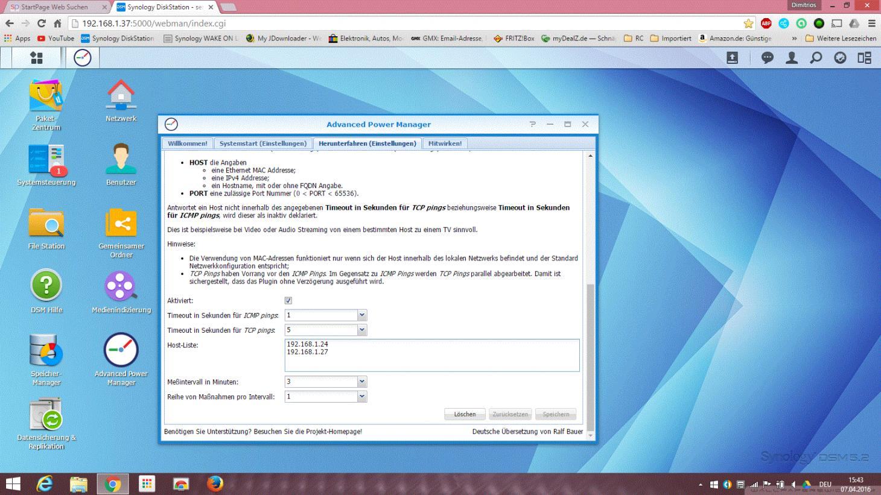881x495 pixels.
Task: Open Systemsteuerung from the desktop
Action: click(46, 165)
